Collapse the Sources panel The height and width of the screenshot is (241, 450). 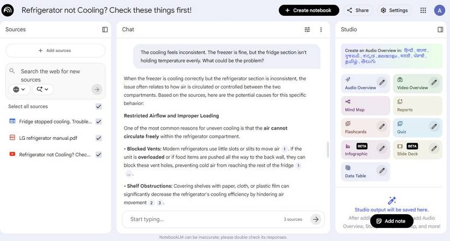click(x=105, y=30)
